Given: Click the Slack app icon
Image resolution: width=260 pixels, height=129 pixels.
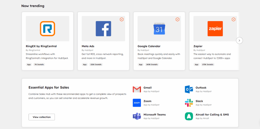Looking at the screenshot, I should click(x=189, y=103).
